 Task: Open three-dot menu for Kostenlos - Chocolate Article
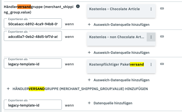click(x=151, y=9)
